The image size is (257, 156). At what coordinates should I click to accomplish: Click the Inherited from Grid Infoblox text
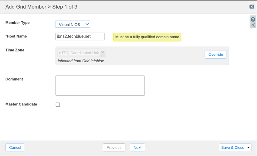81,61
